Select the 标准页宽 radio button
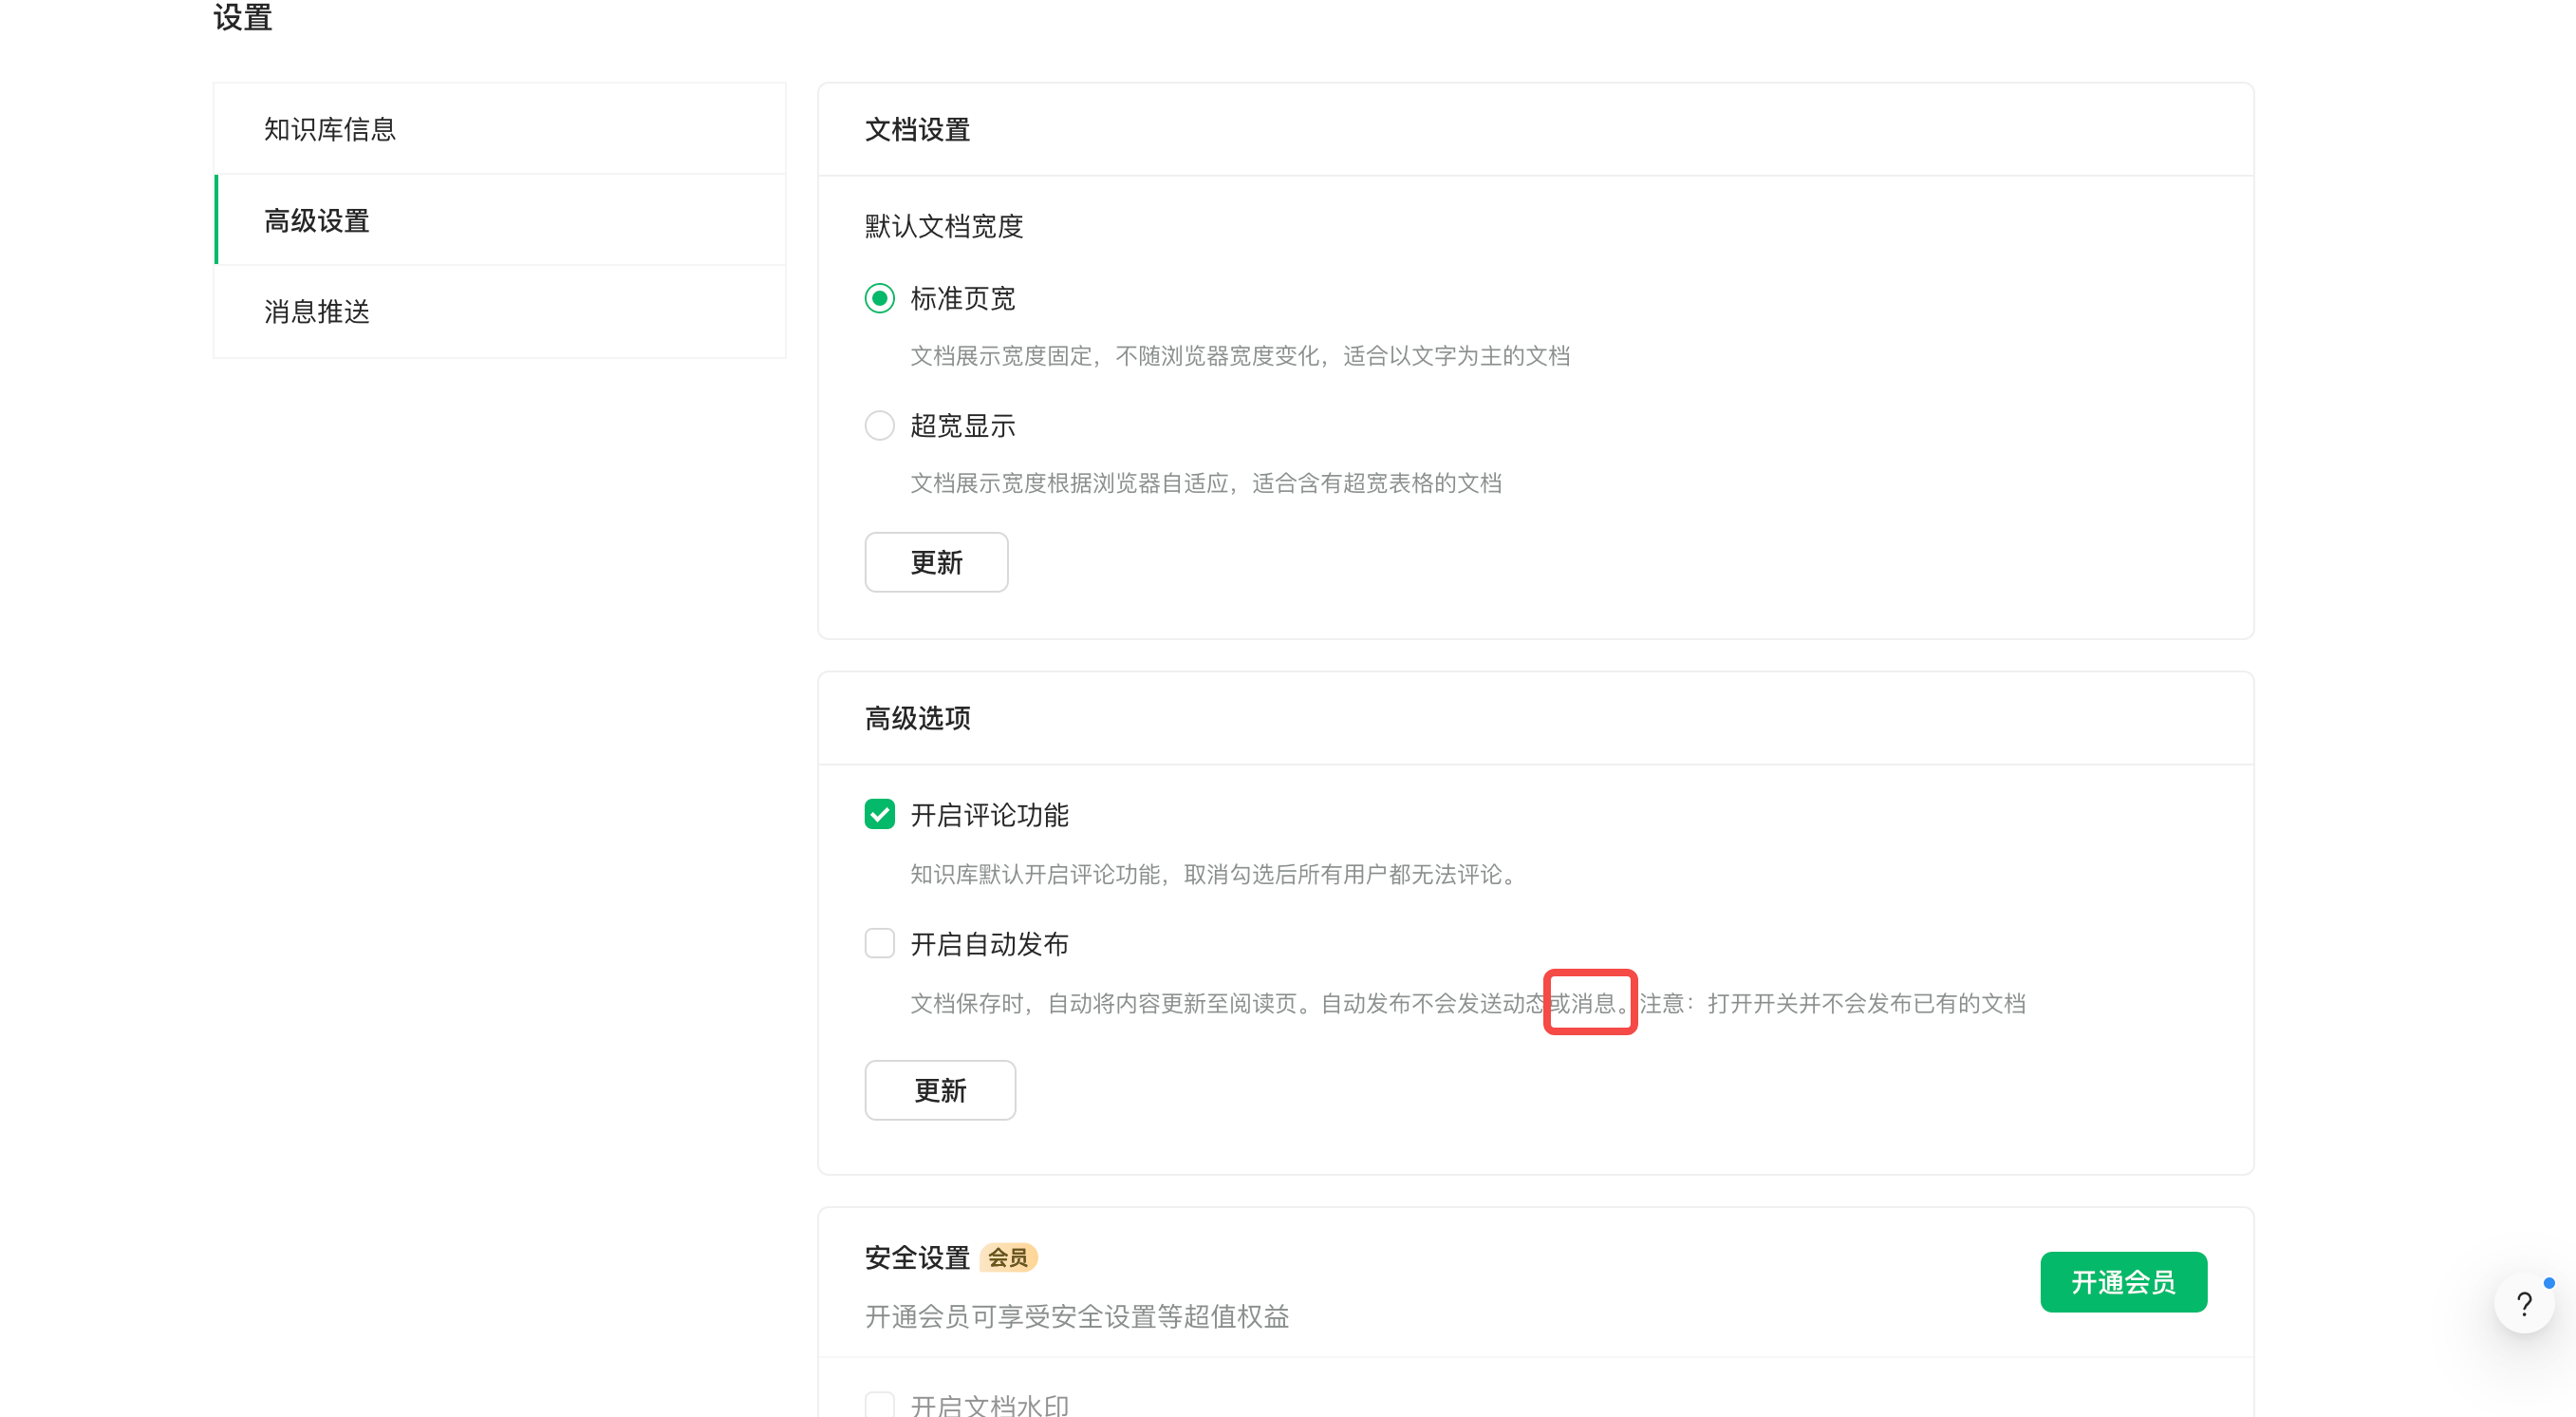 point(879,298)
